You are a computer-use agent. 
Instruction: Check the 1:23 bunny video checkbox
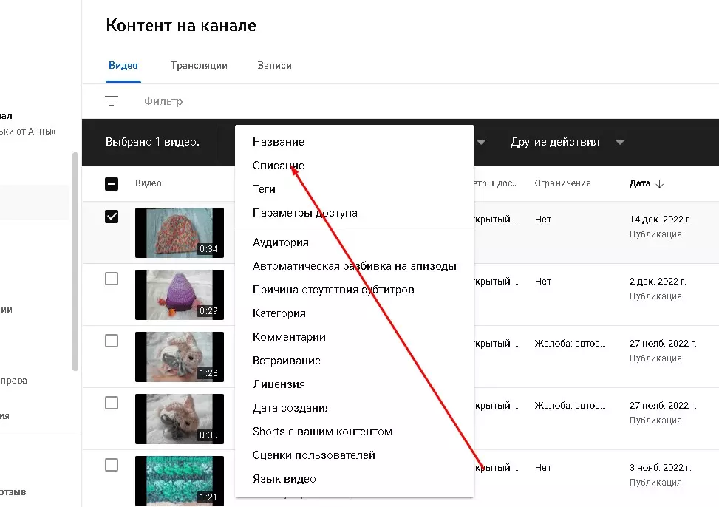coord(112,341)
